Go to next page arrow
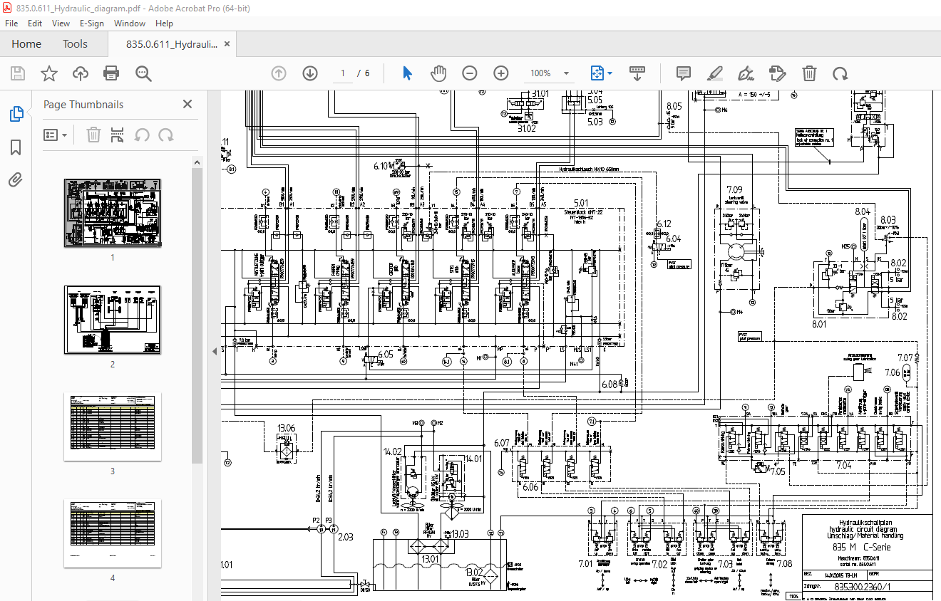 click(x=310, y=73)
